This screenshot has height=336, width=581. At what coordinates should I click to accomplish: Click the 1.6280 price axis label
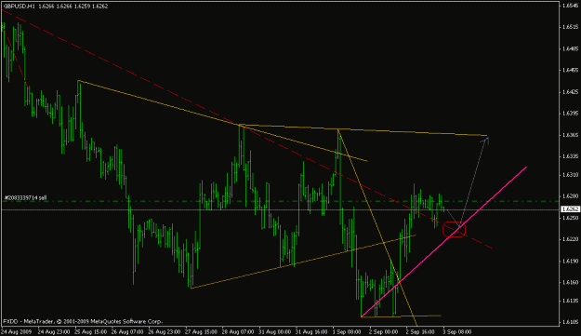tap(571, 195)
